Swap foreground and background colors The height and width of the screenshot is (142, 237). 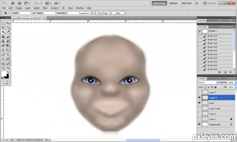(x=8, y=72)
